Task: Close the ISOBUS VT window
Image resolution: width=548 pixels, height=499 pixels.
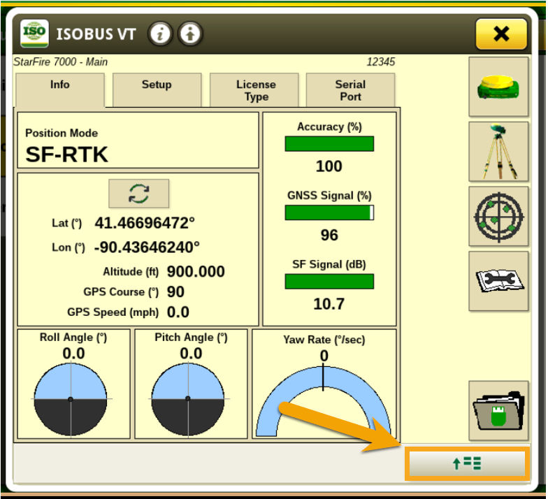Action: (500, 34)
